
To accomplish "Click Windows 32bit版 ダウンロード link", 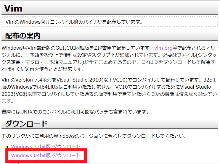I will [46, 147].
